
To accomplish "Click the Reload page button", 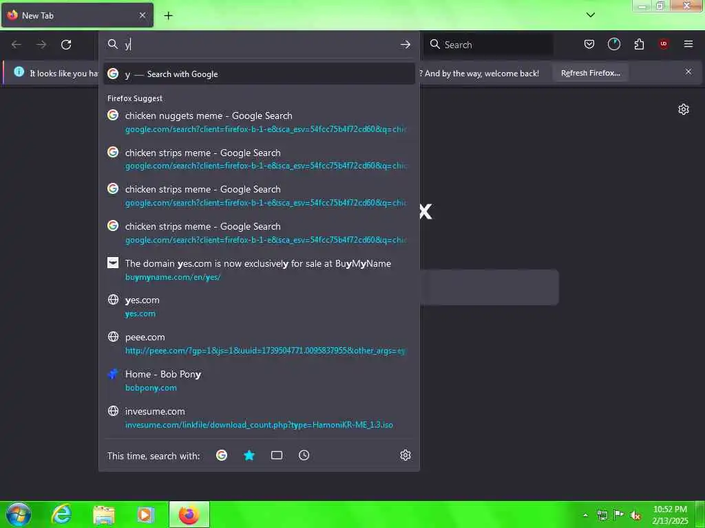I will [66, 45].
